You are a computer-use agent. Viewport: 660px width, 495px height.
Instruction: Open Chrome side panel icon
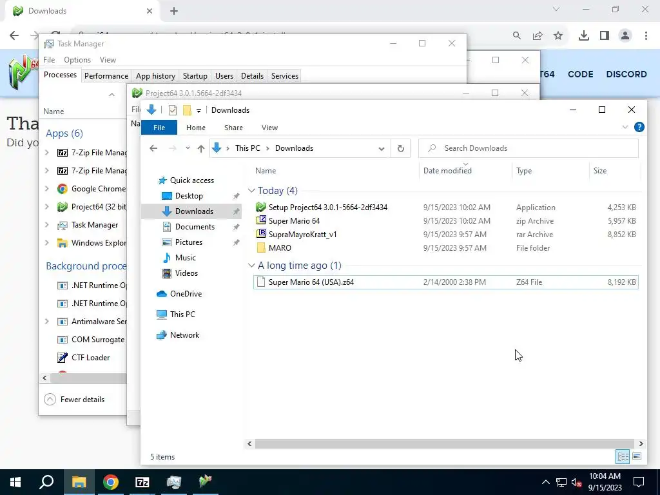[x=605, y=35]
